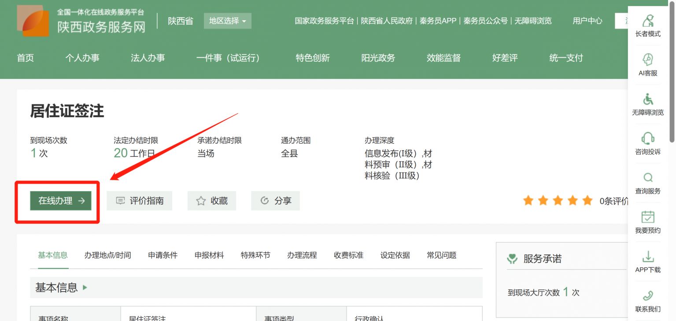Open 咨询投诉 headset icon
The height and width of the screenshot is (321, 676).
(648, 138)
